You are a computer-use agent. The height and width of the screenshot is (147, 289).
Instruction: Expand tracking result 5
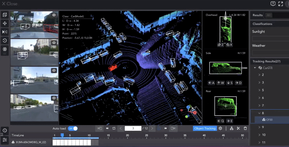tap(259, 90)
